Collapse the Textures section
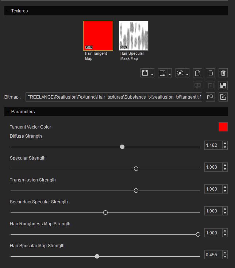The image size is (235, 268). (8, 11)
